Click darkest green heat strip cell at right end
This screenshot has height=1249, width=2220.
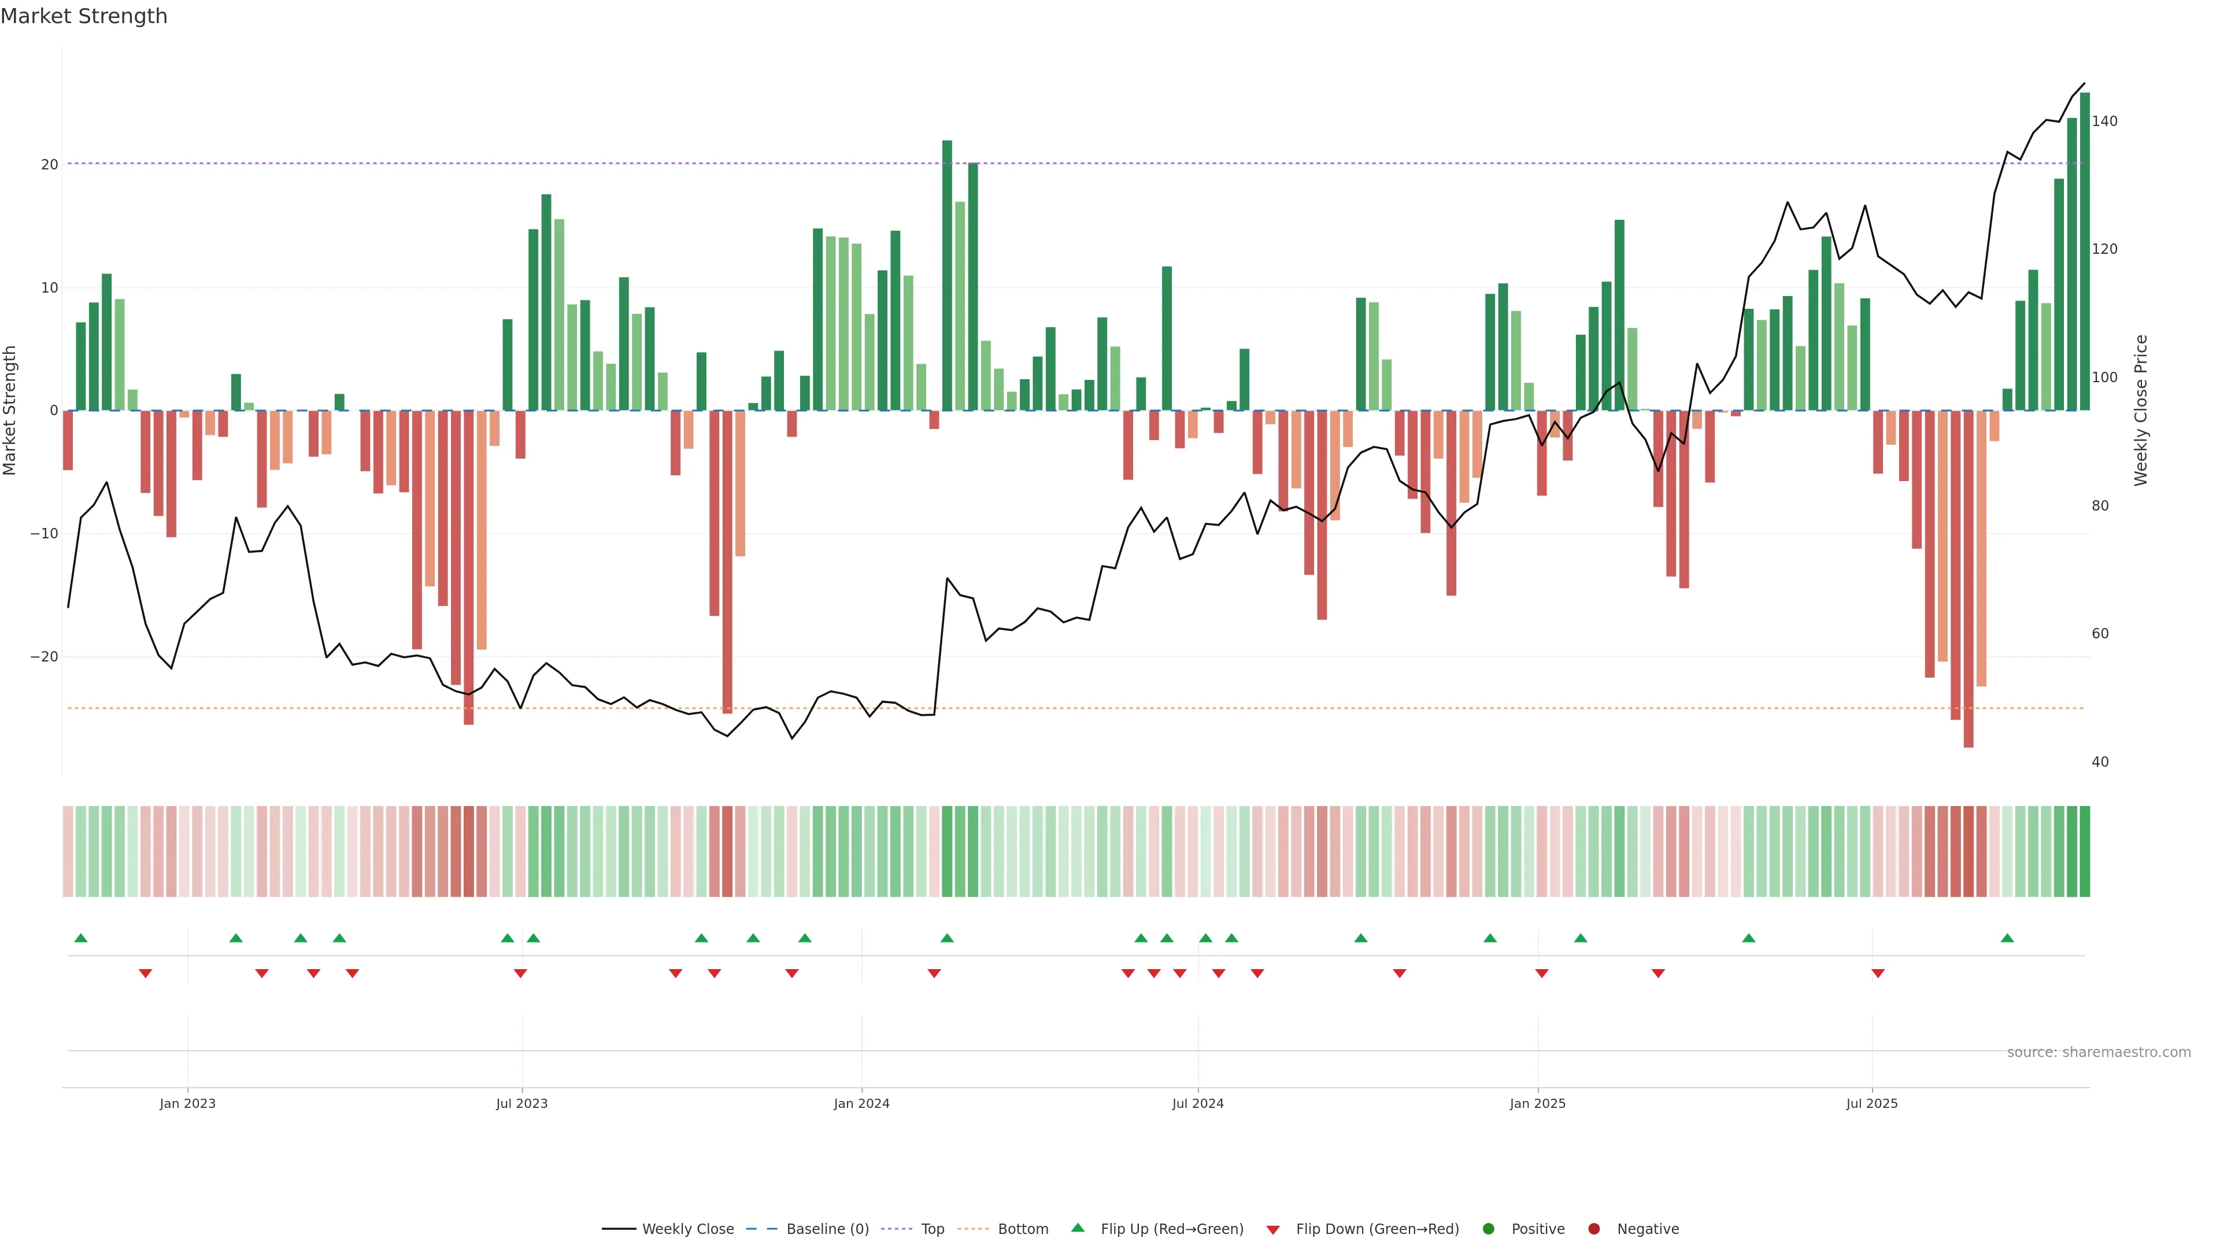point(2085,851)
